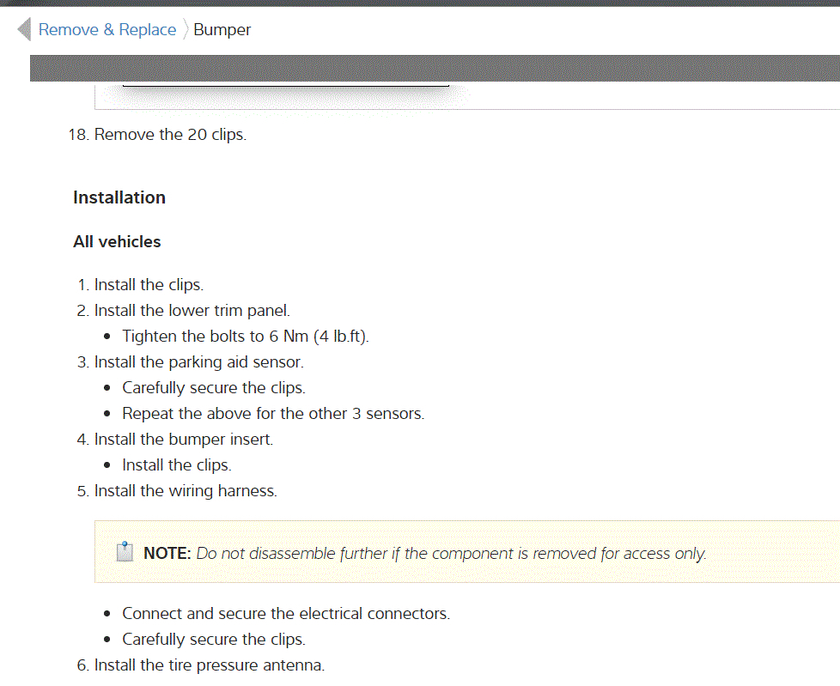
Task: Select the Install the parking aid sensor step
Action: (x=198, y=362)
